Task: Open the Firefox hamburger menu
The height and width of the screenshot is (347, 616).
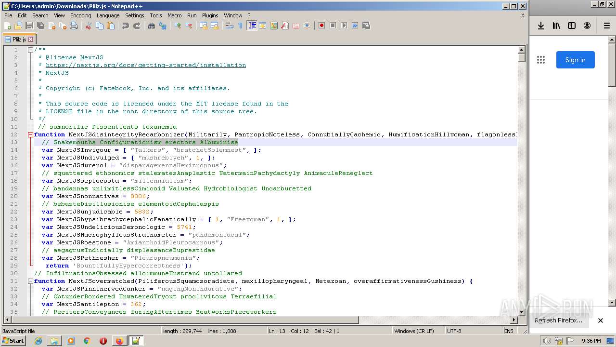Action: 606,26
